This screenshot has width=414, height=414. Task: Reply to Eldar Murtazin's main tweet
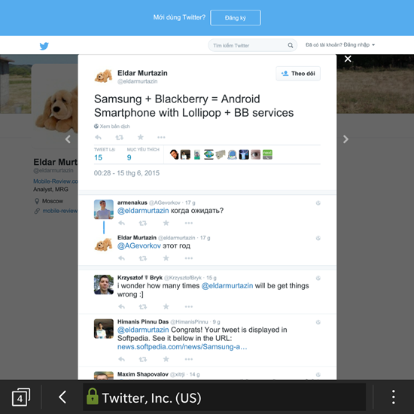[x=98, y=137]
